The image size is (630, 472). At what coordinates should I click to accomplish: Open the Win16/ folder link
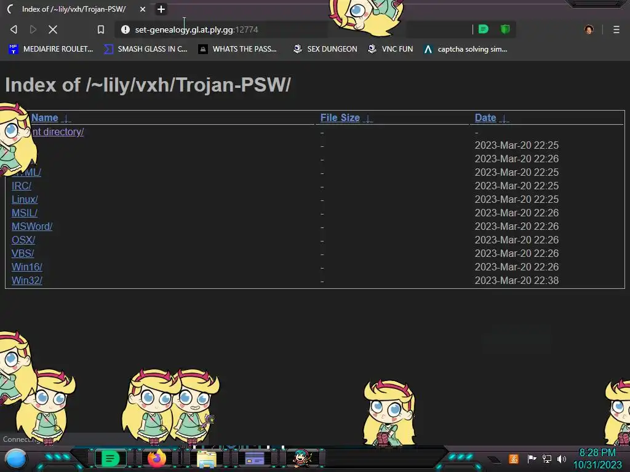[27, 267]
